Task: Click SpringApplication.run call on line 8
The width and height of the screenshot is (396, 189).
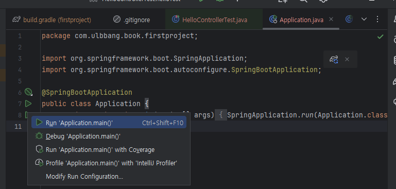Action: coord(270,115)
